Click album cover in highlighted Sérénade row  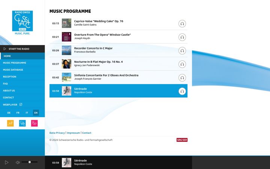click(66, 91)
